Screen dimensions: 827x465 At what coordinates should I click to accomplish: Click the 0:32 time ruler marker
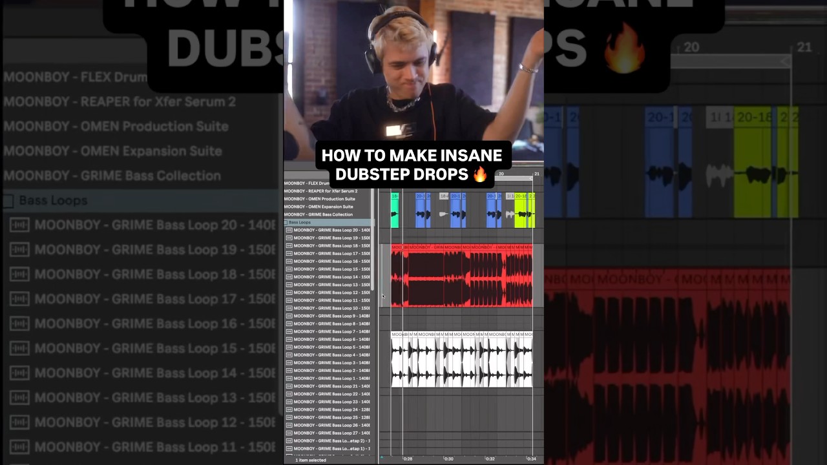click(490, 459)
